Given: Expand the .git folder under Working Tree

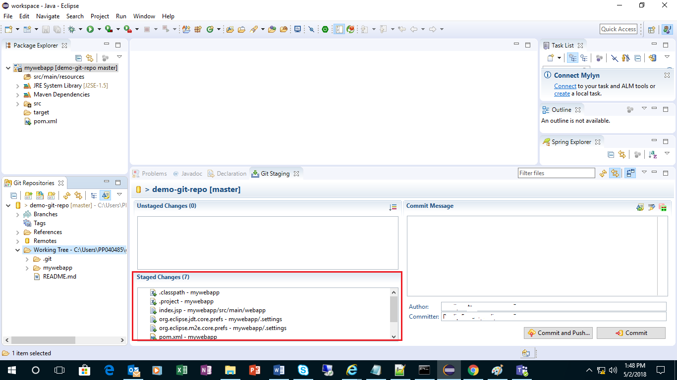Looking at the screenshot, I should point(28,259).
